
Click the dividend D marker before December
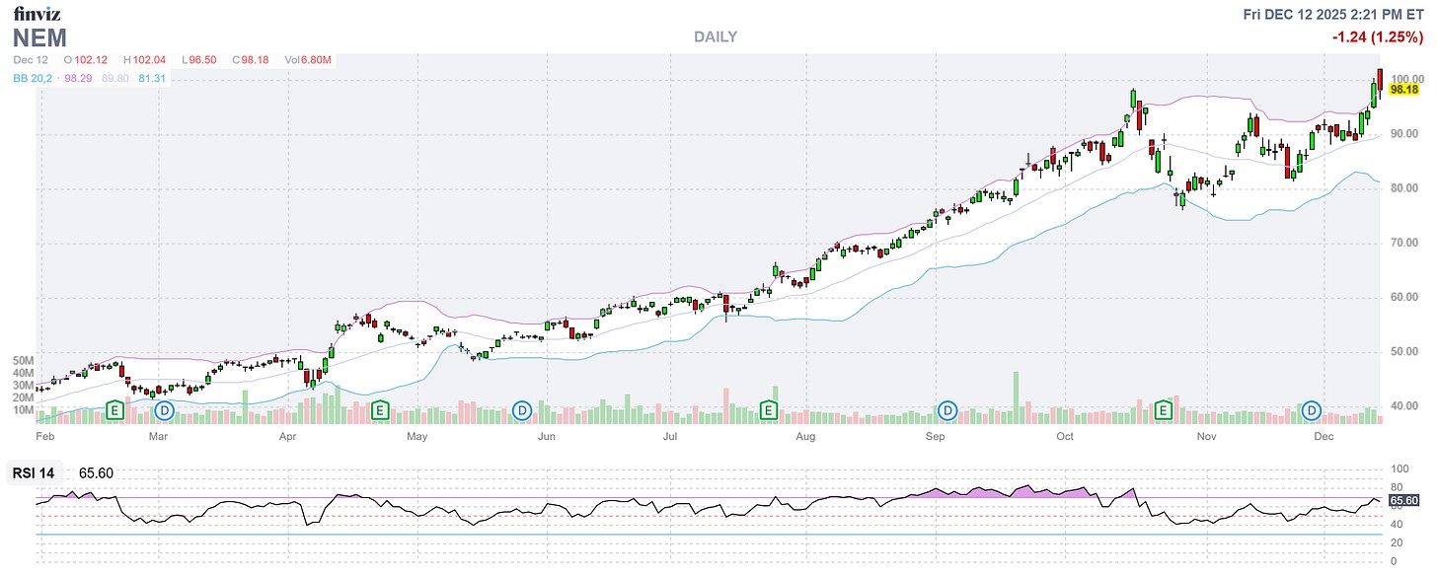coord(1312,408)
